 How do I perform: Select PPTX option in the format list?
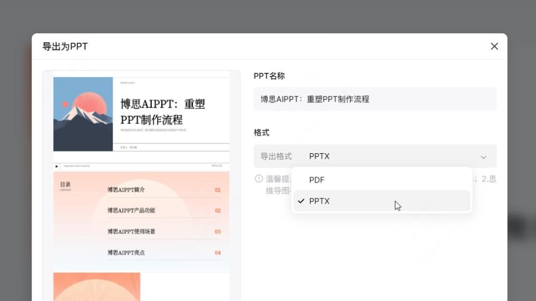[382, 201]
